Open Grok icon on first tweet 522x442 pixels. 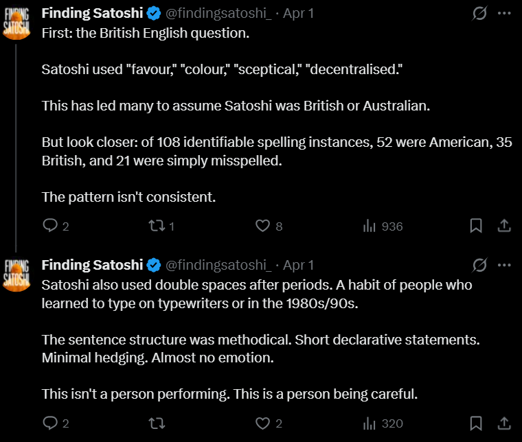click(480, 13)
